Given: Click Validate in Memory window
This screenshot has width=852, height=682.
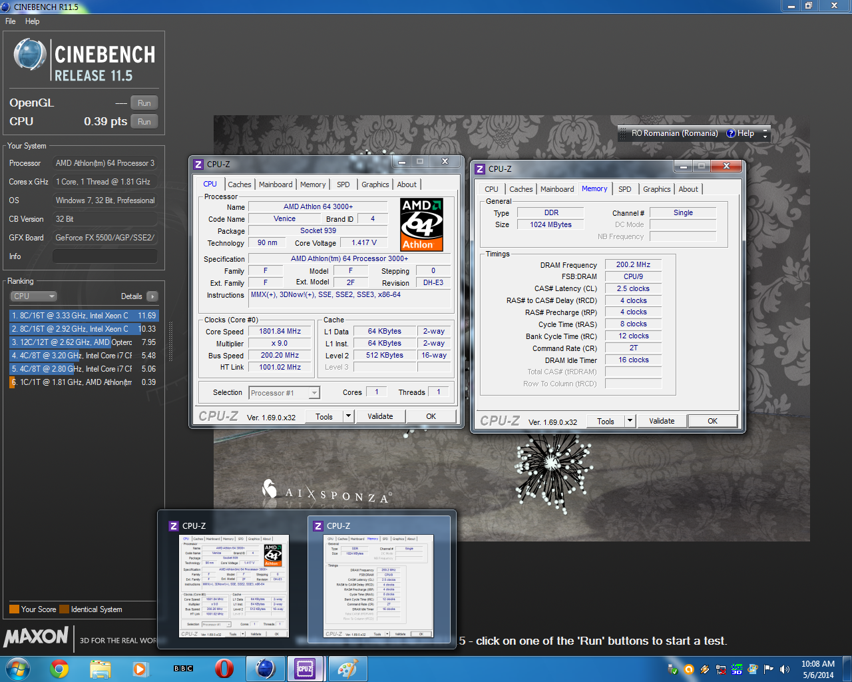Looking at the screenshot, I should (662, 421).
